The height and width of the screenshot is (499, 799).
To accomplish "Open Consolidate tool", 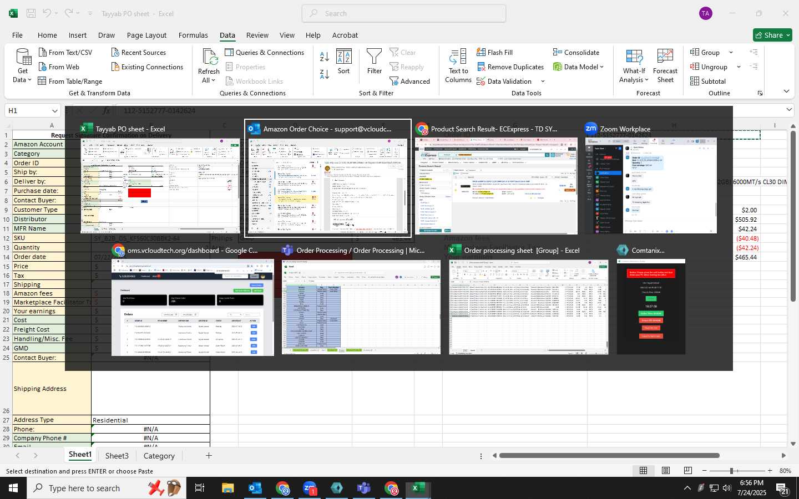I will 576,52.
